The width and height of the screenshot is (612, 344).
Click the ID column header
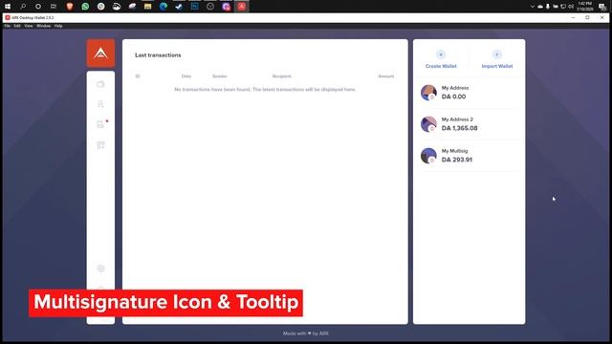(138, 76)
